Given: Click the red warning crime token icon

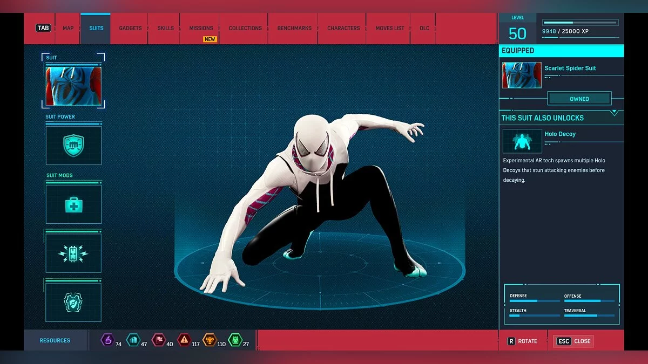Looking at the screenshot, I should point(184,340).
